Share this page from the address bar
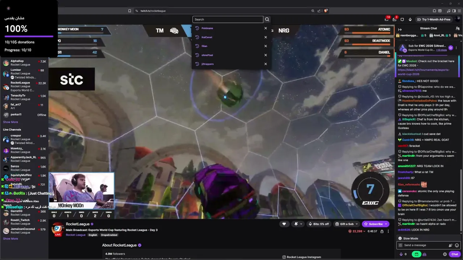 pos(319,11)
